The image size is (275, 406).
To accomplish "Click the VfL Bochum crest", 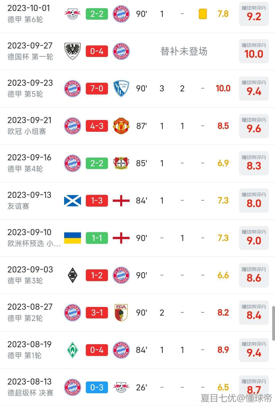I will pyautogui.click(x=121, y=89).
